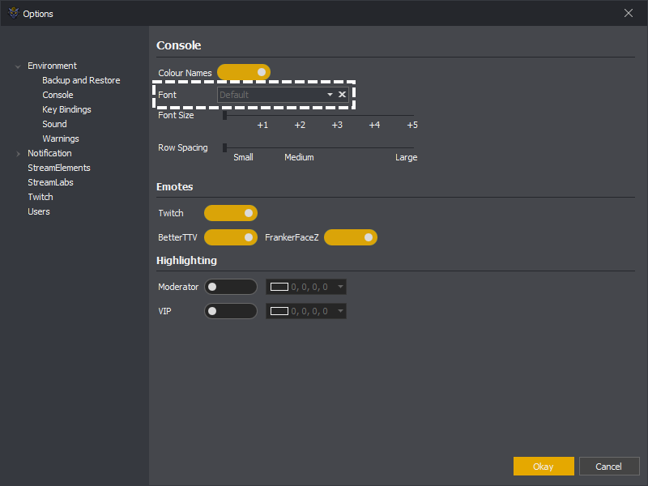Click the Highlighting section heading
Image resolution: width=648 pixels, height=486 pixels.
click(x=186, y=261)
